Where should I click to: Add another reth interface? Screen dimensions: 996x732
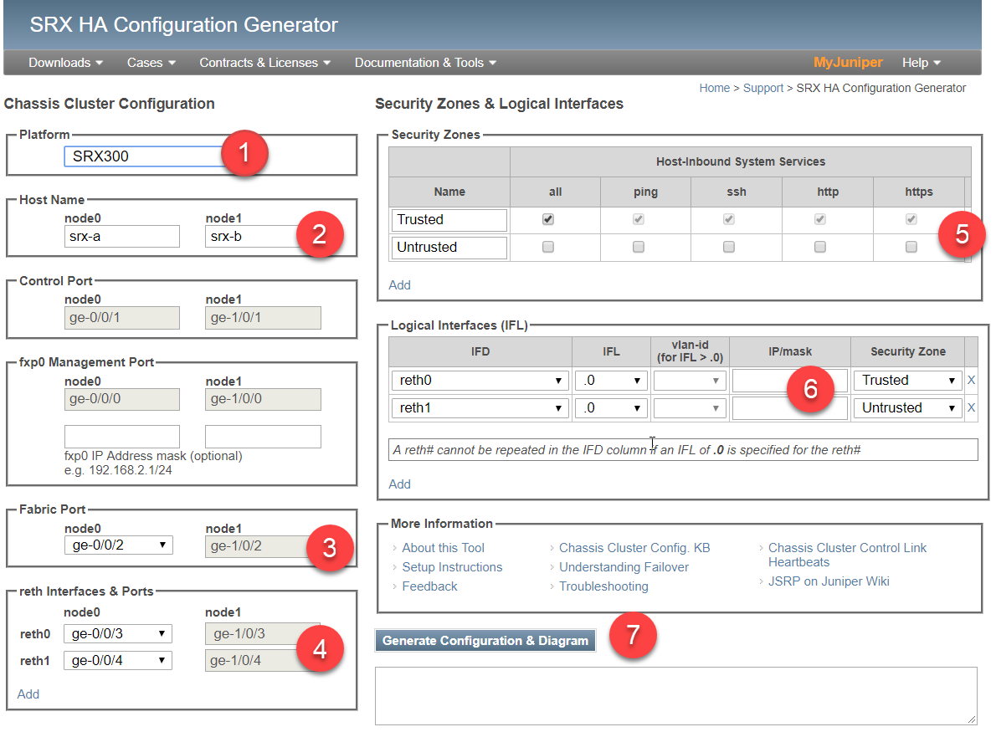(x=28, y=694)
